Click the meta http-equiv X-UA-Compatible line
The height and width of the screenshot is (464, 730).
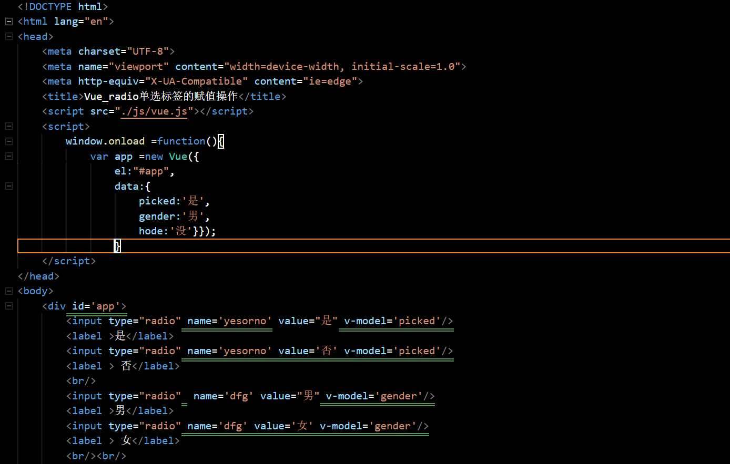click(202, 81)
